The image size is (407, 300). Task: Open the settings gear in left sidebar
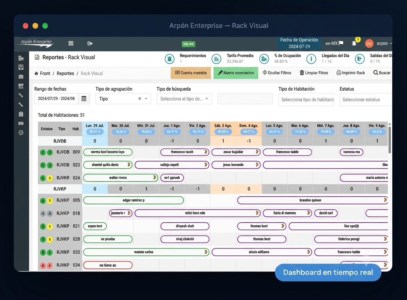[21, 133]
